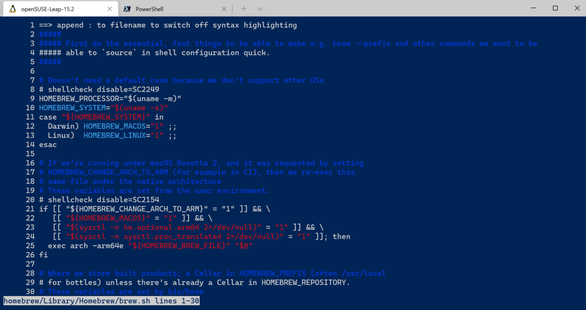586x310 pixels.
Task: Expand the new tab profile dropdown chevron
Action: (x=260, y=9)
